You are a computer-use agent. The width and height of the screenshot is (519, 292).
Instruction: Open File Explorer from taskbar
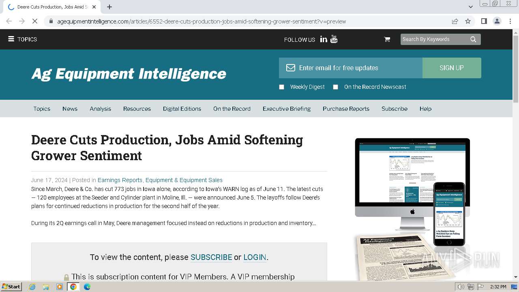pyautogui.click(x=46, y=287)
